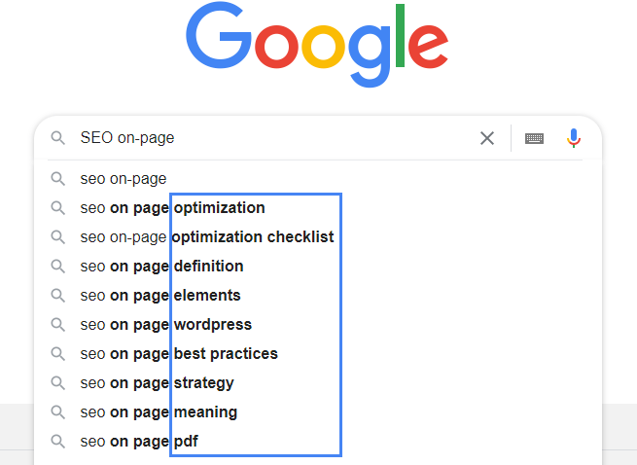Click inside the 'SEO on-page' search field
The height and width of the screenshot is (465, 637).
[272, 138]
